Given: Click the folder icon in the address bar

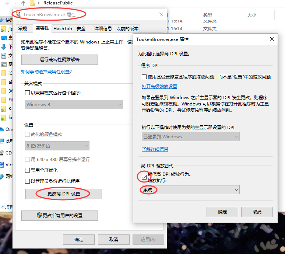Looking at the screenshot, I should point(32,3).
